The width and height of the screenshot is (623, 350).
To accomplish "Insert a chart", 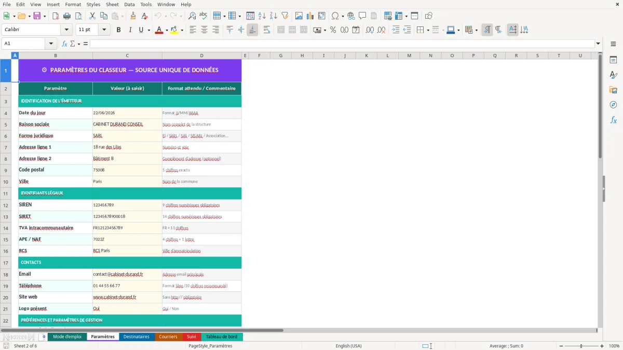I will [x=310, y=16].
